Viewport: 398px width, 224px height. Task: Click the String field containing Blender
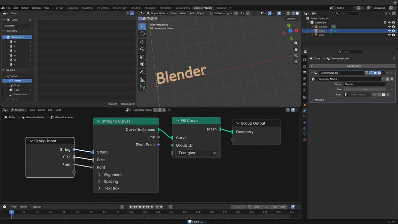click(x=364, y=84)
